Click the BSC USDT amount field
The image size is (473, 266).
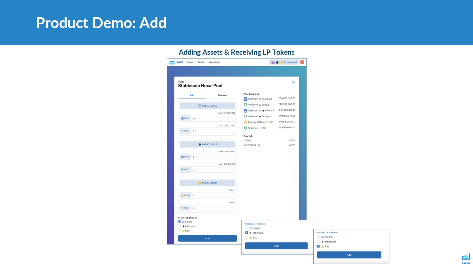213,208
